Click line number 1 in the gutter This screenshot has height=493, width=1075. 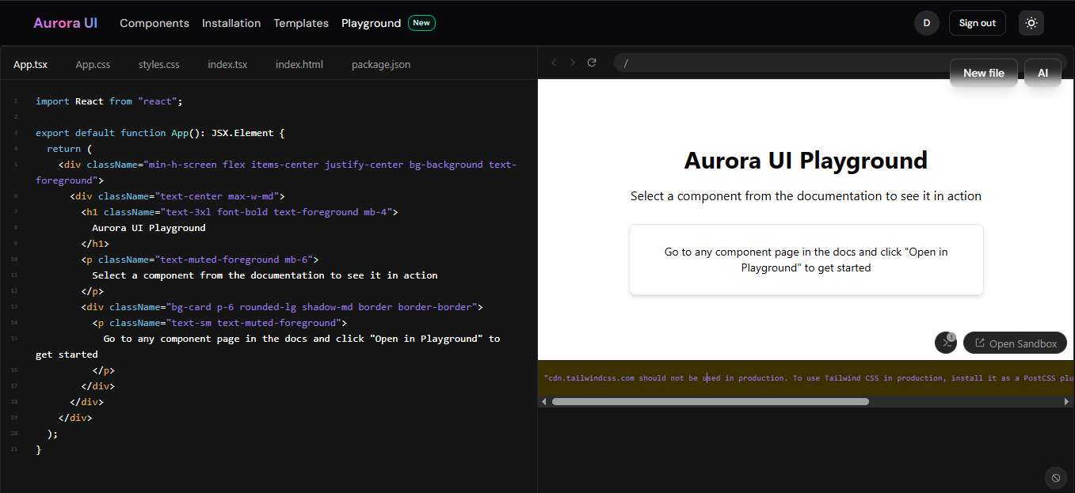pyautogui.click(x=14, y=101)
